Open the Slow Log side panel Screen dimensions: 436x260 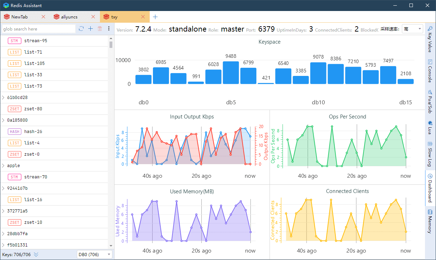pyautogui.click(x=430, y=154)
